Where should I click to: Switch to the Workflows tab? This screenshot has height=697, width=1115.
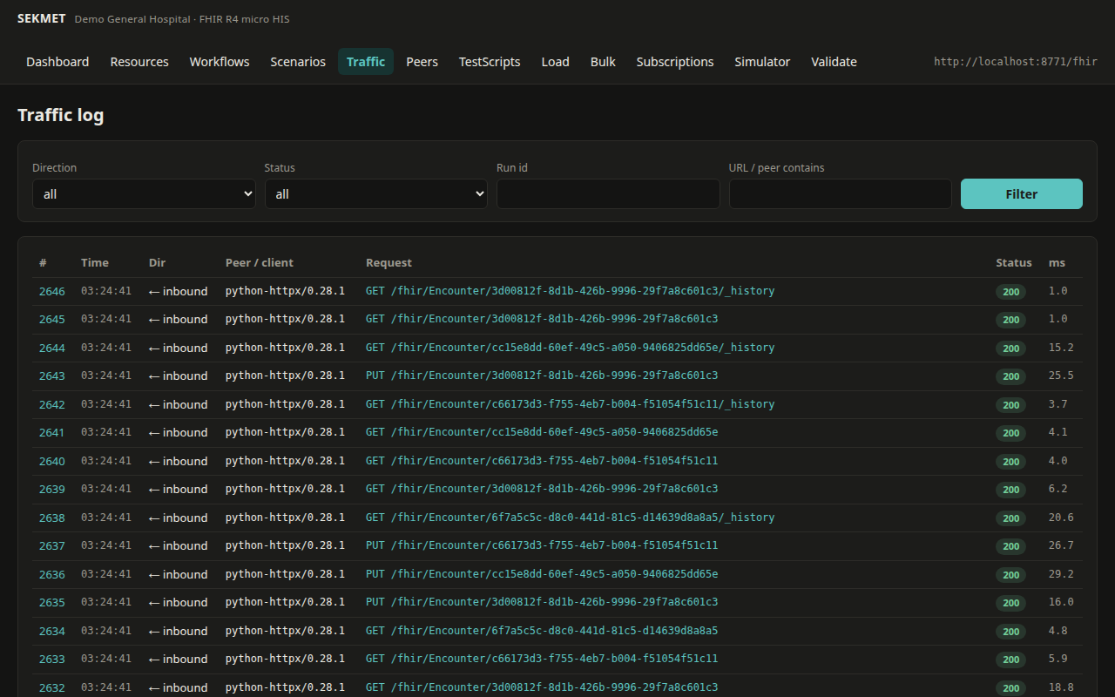coord(220,62)
